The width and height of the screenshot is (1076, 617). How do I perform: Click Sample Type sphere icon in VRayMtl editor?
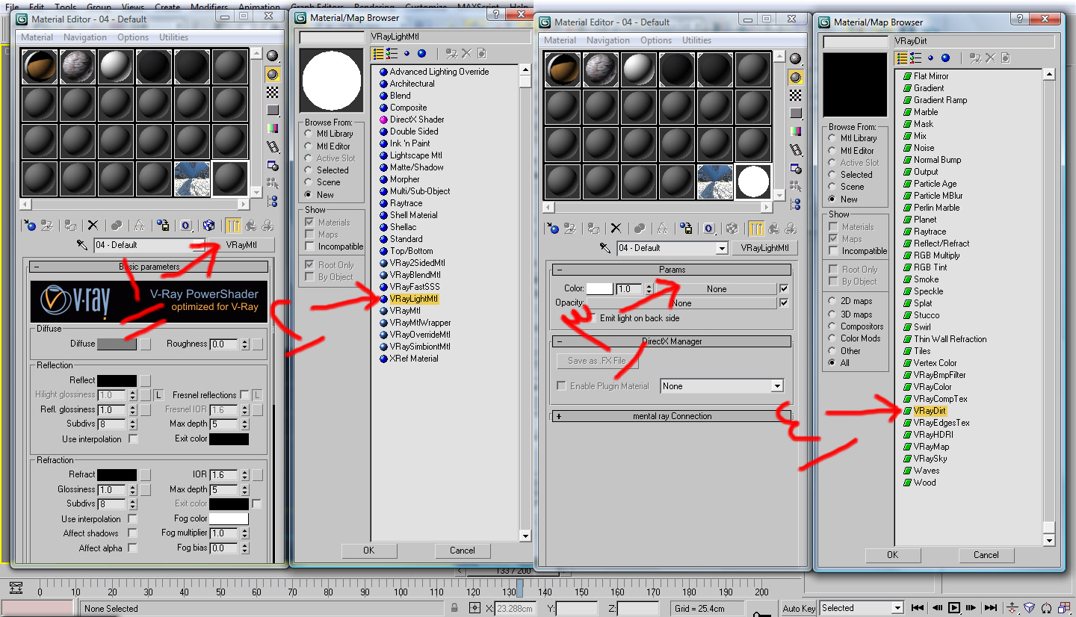[x=273, y=56]
